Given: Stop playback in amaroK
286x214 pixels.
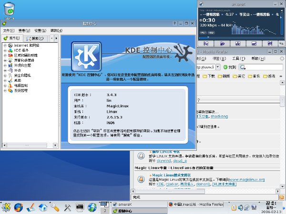Looking at the screenshot, I should click(x=254, y=43).
